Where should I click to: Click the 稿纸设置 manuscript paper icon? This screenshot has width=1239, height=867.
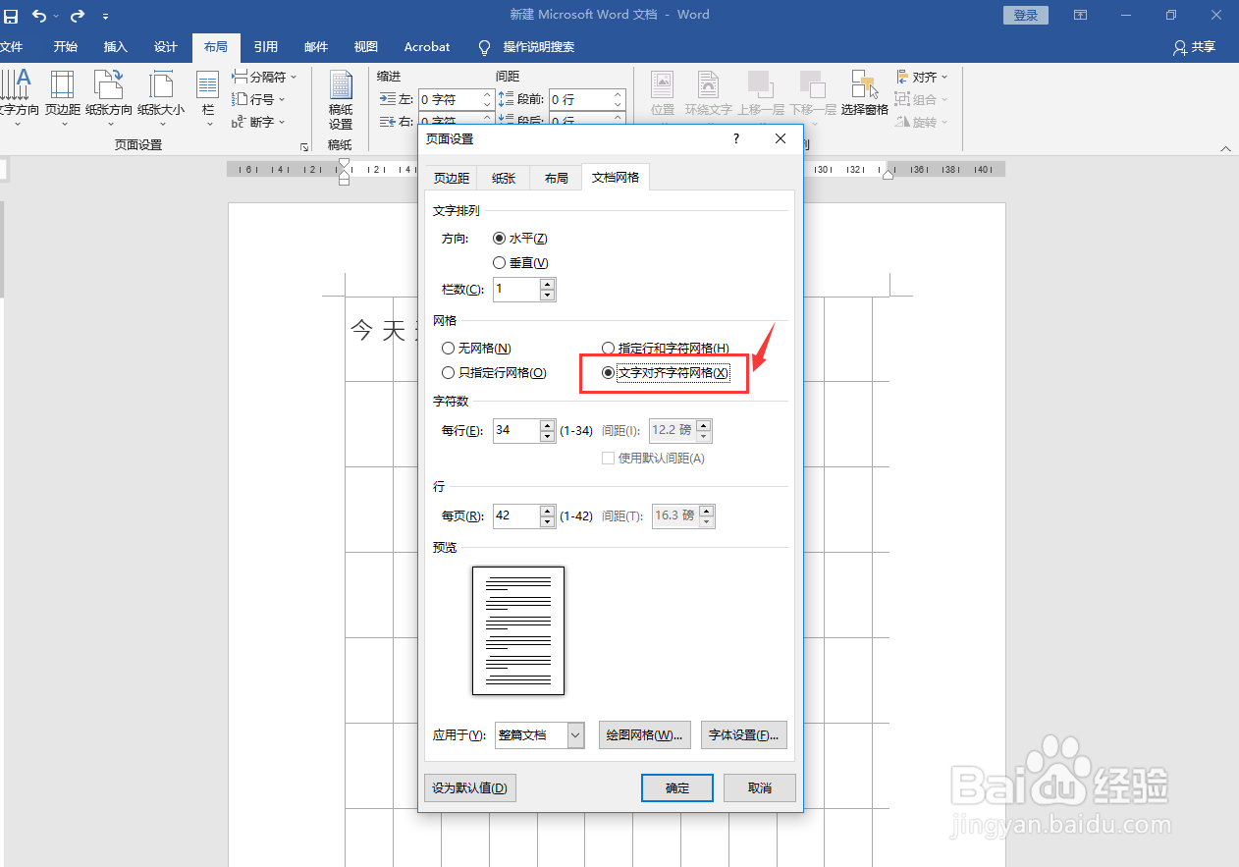point(341,101)
